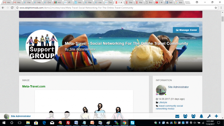Open the taskbar clock showing 3:33 AM
Image resolution: width=224 pixels, height=126 pixels.
210,123
